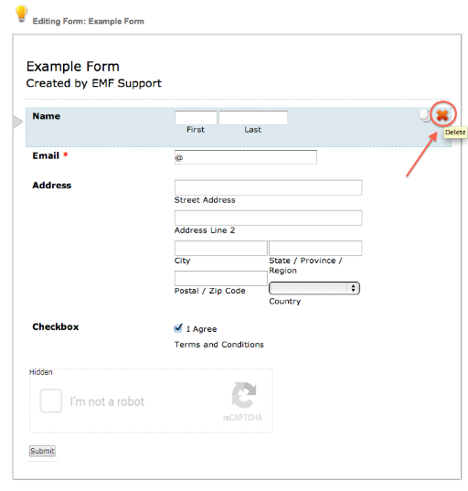Viewport: 468px width, 491px height.
Task: Click the Country dropdown stepper arrows
Action: 353,288
